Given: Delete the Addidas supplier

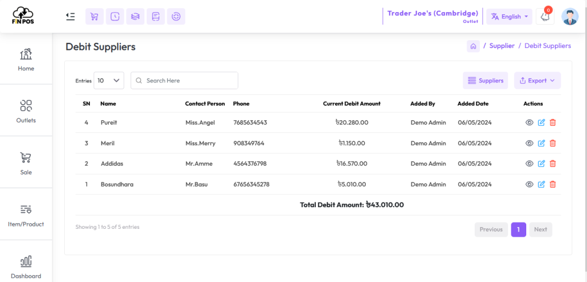Looking at the screenshot, I should click(553, 164).
